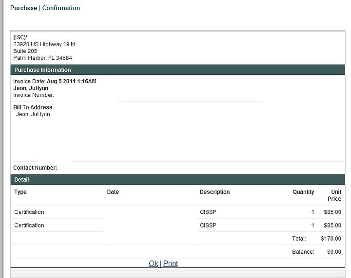351x278 pixels.
Task: Select the 'Bill To Address' label
Action: pyautogui.click(x=33, y=107)
